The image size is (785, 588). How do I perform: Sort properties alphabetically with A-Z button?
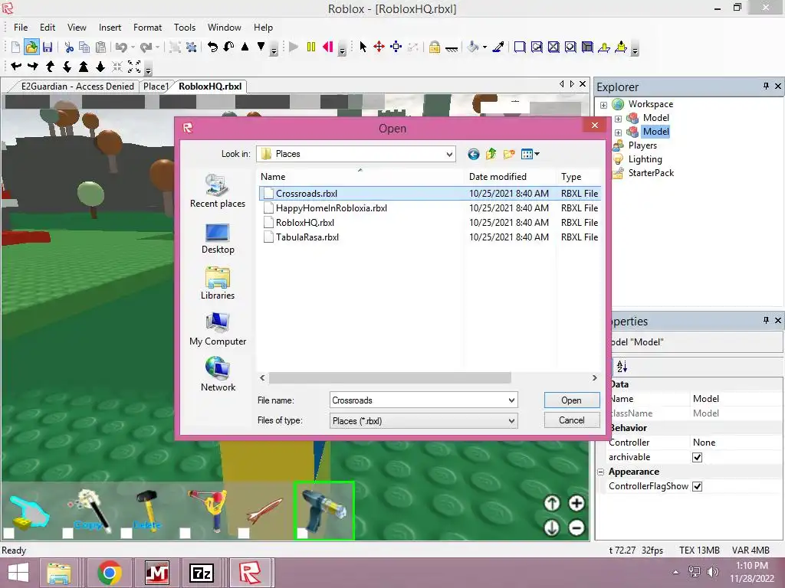(622, 367)
